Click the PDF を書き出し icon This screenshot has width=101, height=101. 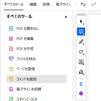(11, 29)
